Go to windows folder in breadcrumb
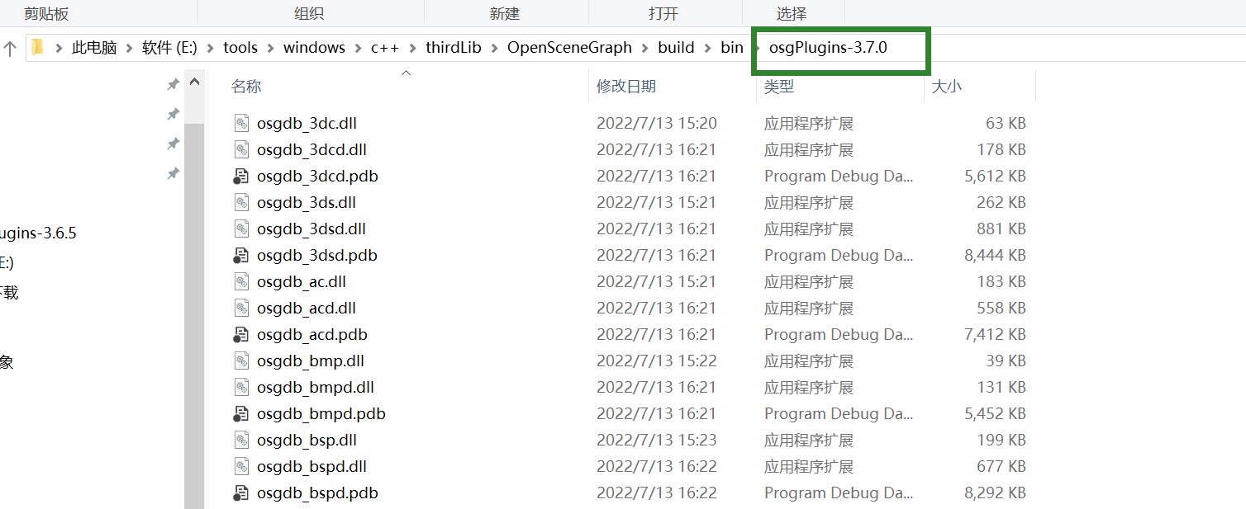 point(314,48)
